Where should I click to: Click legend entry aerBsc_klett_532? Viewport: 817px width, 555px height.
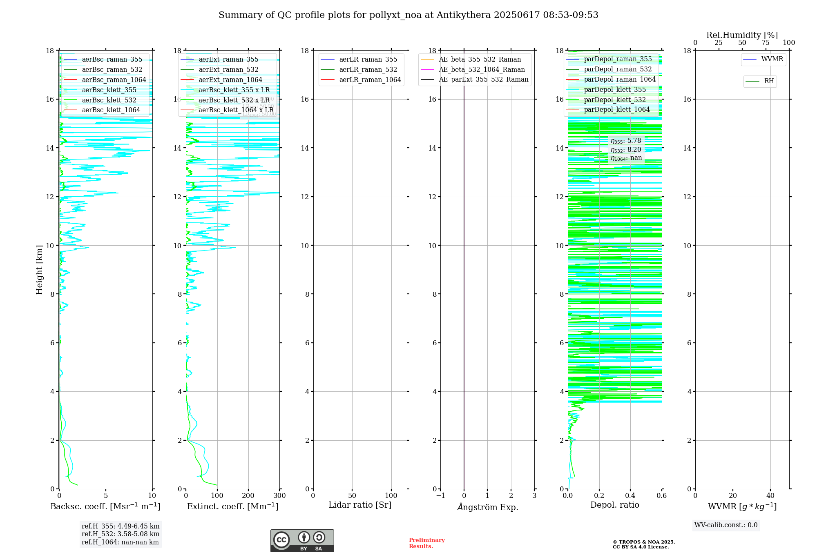(x=100, y=100)
